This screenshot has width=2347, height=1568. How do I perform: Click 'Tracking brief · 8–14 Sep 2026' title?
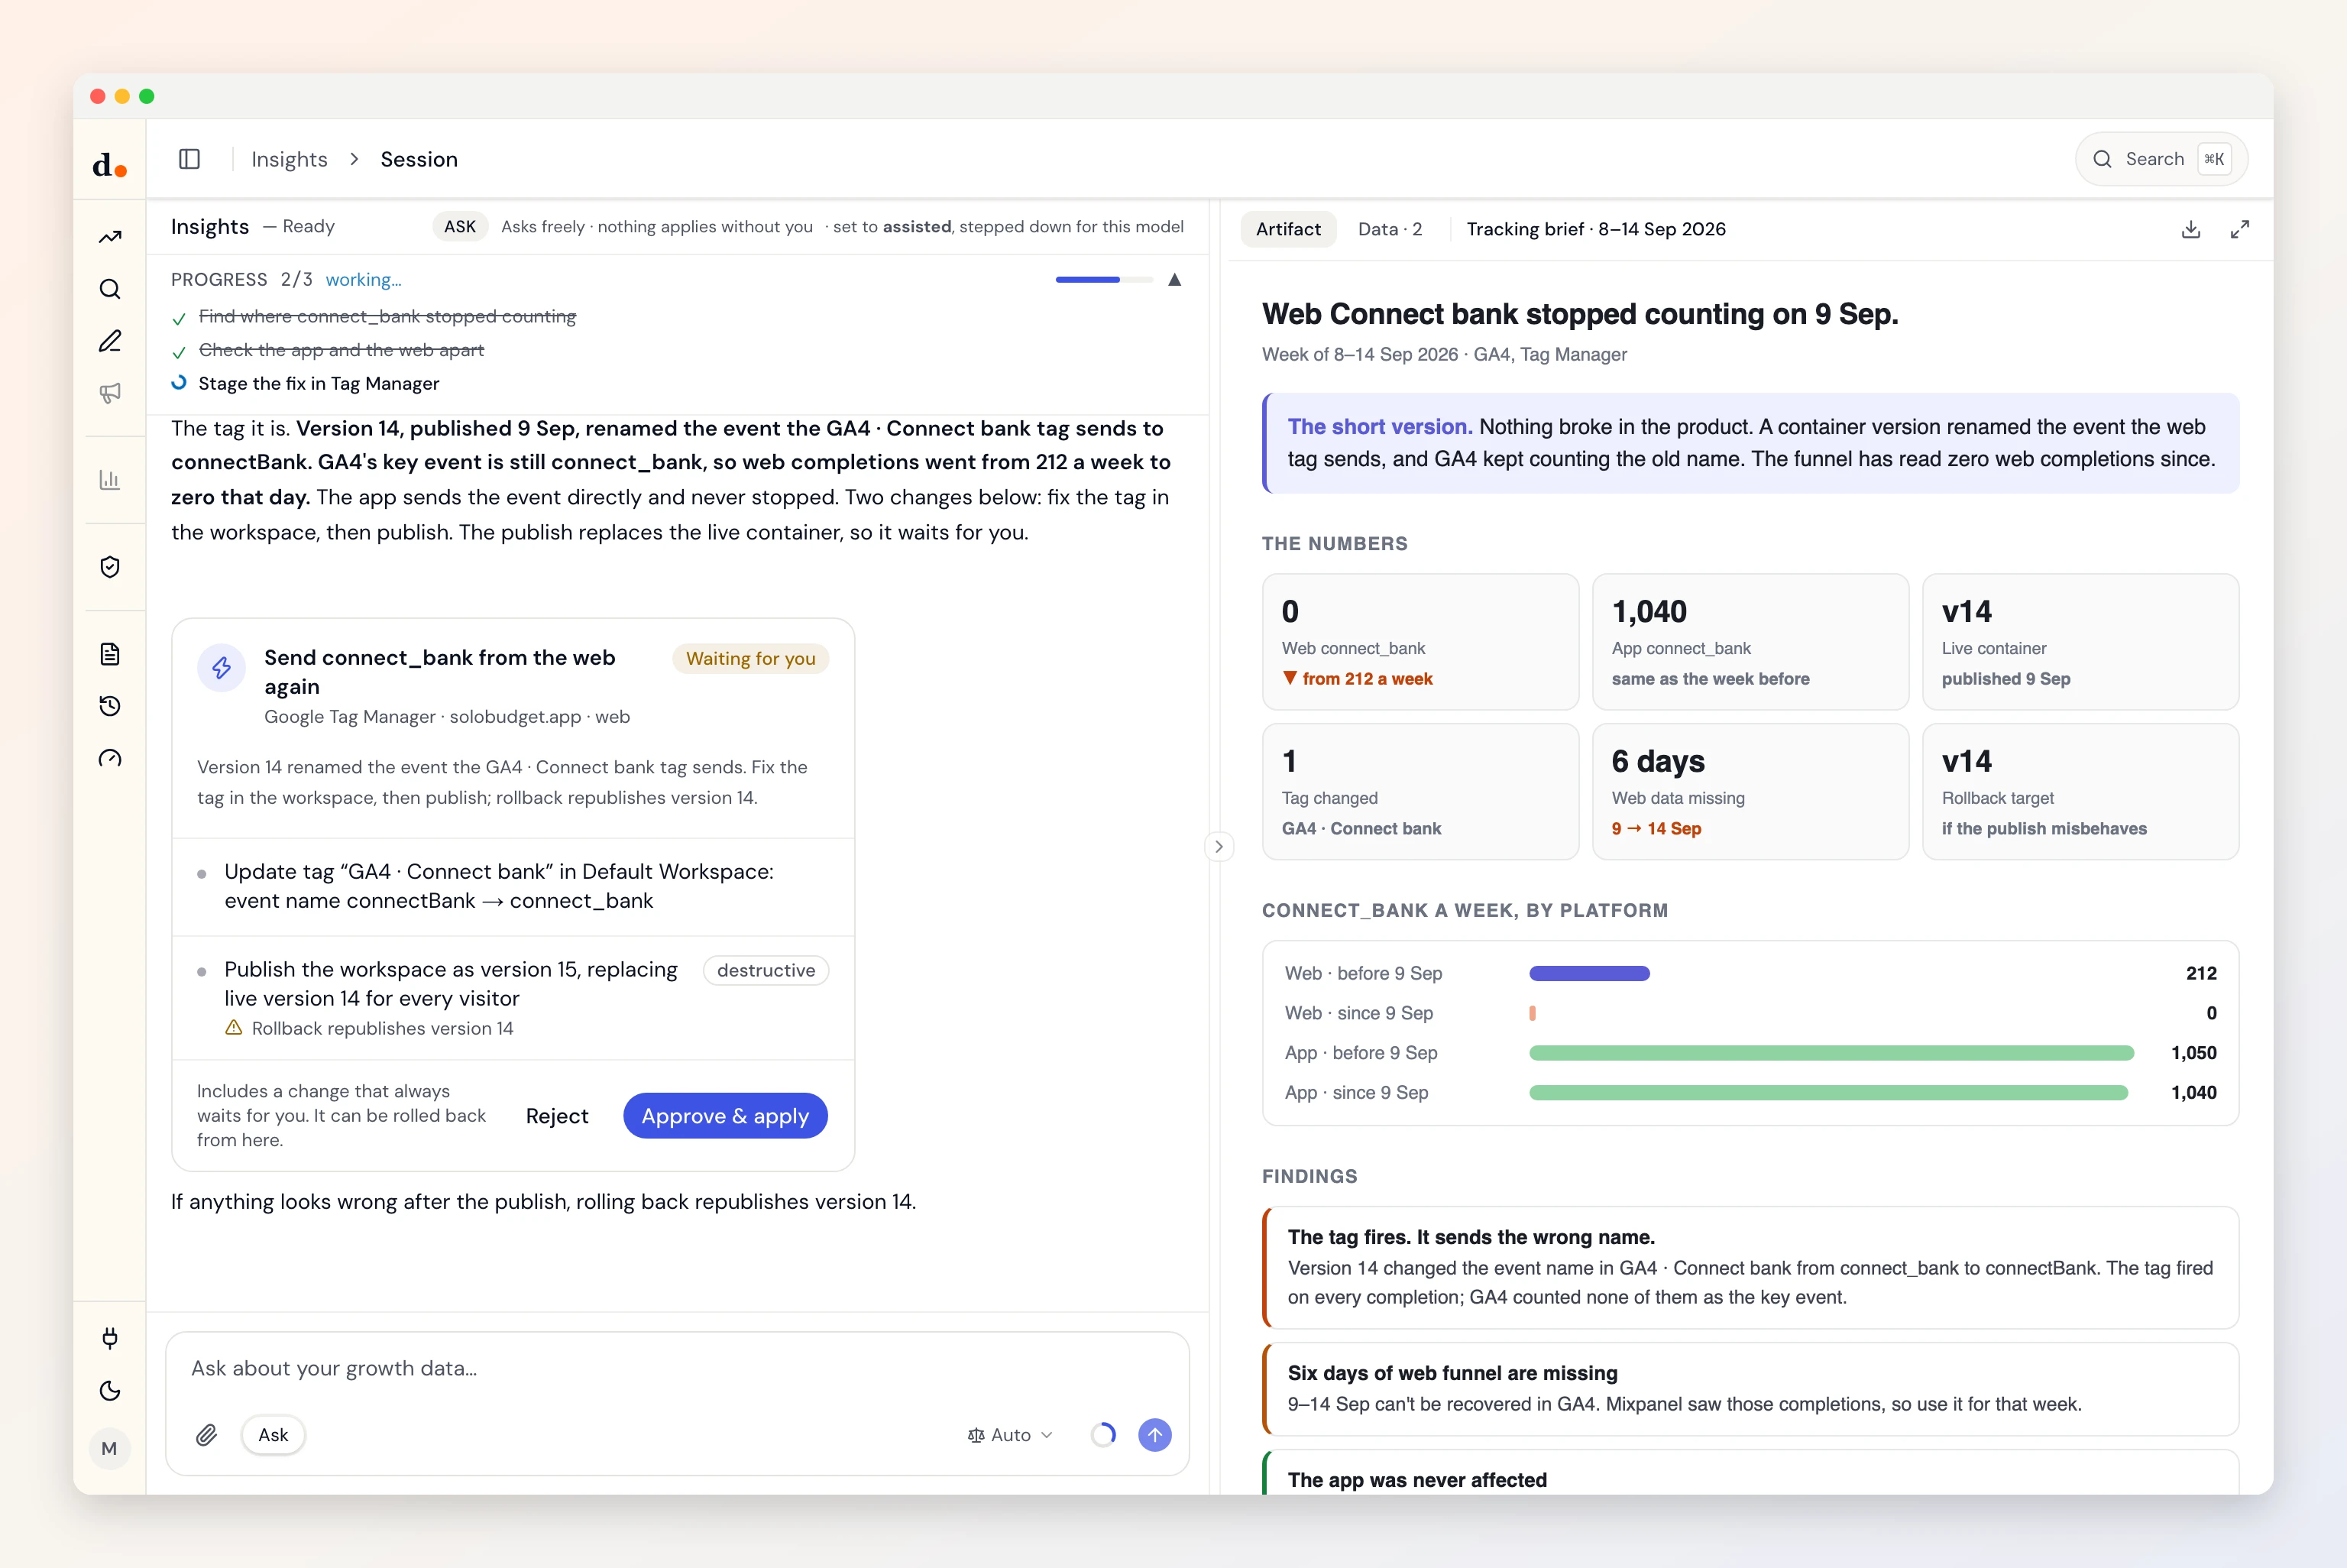tap(1596, 229)
